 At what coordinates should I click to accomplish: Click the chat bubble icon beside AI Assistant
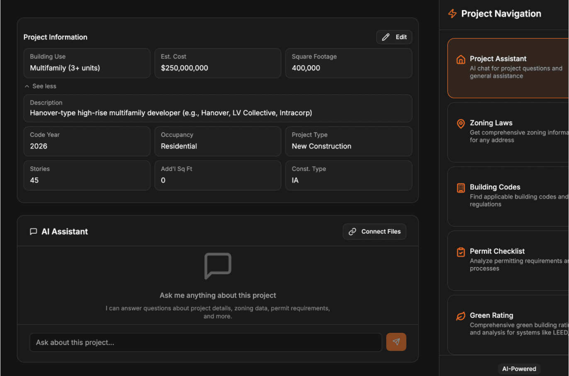click(x=33, y=232)
